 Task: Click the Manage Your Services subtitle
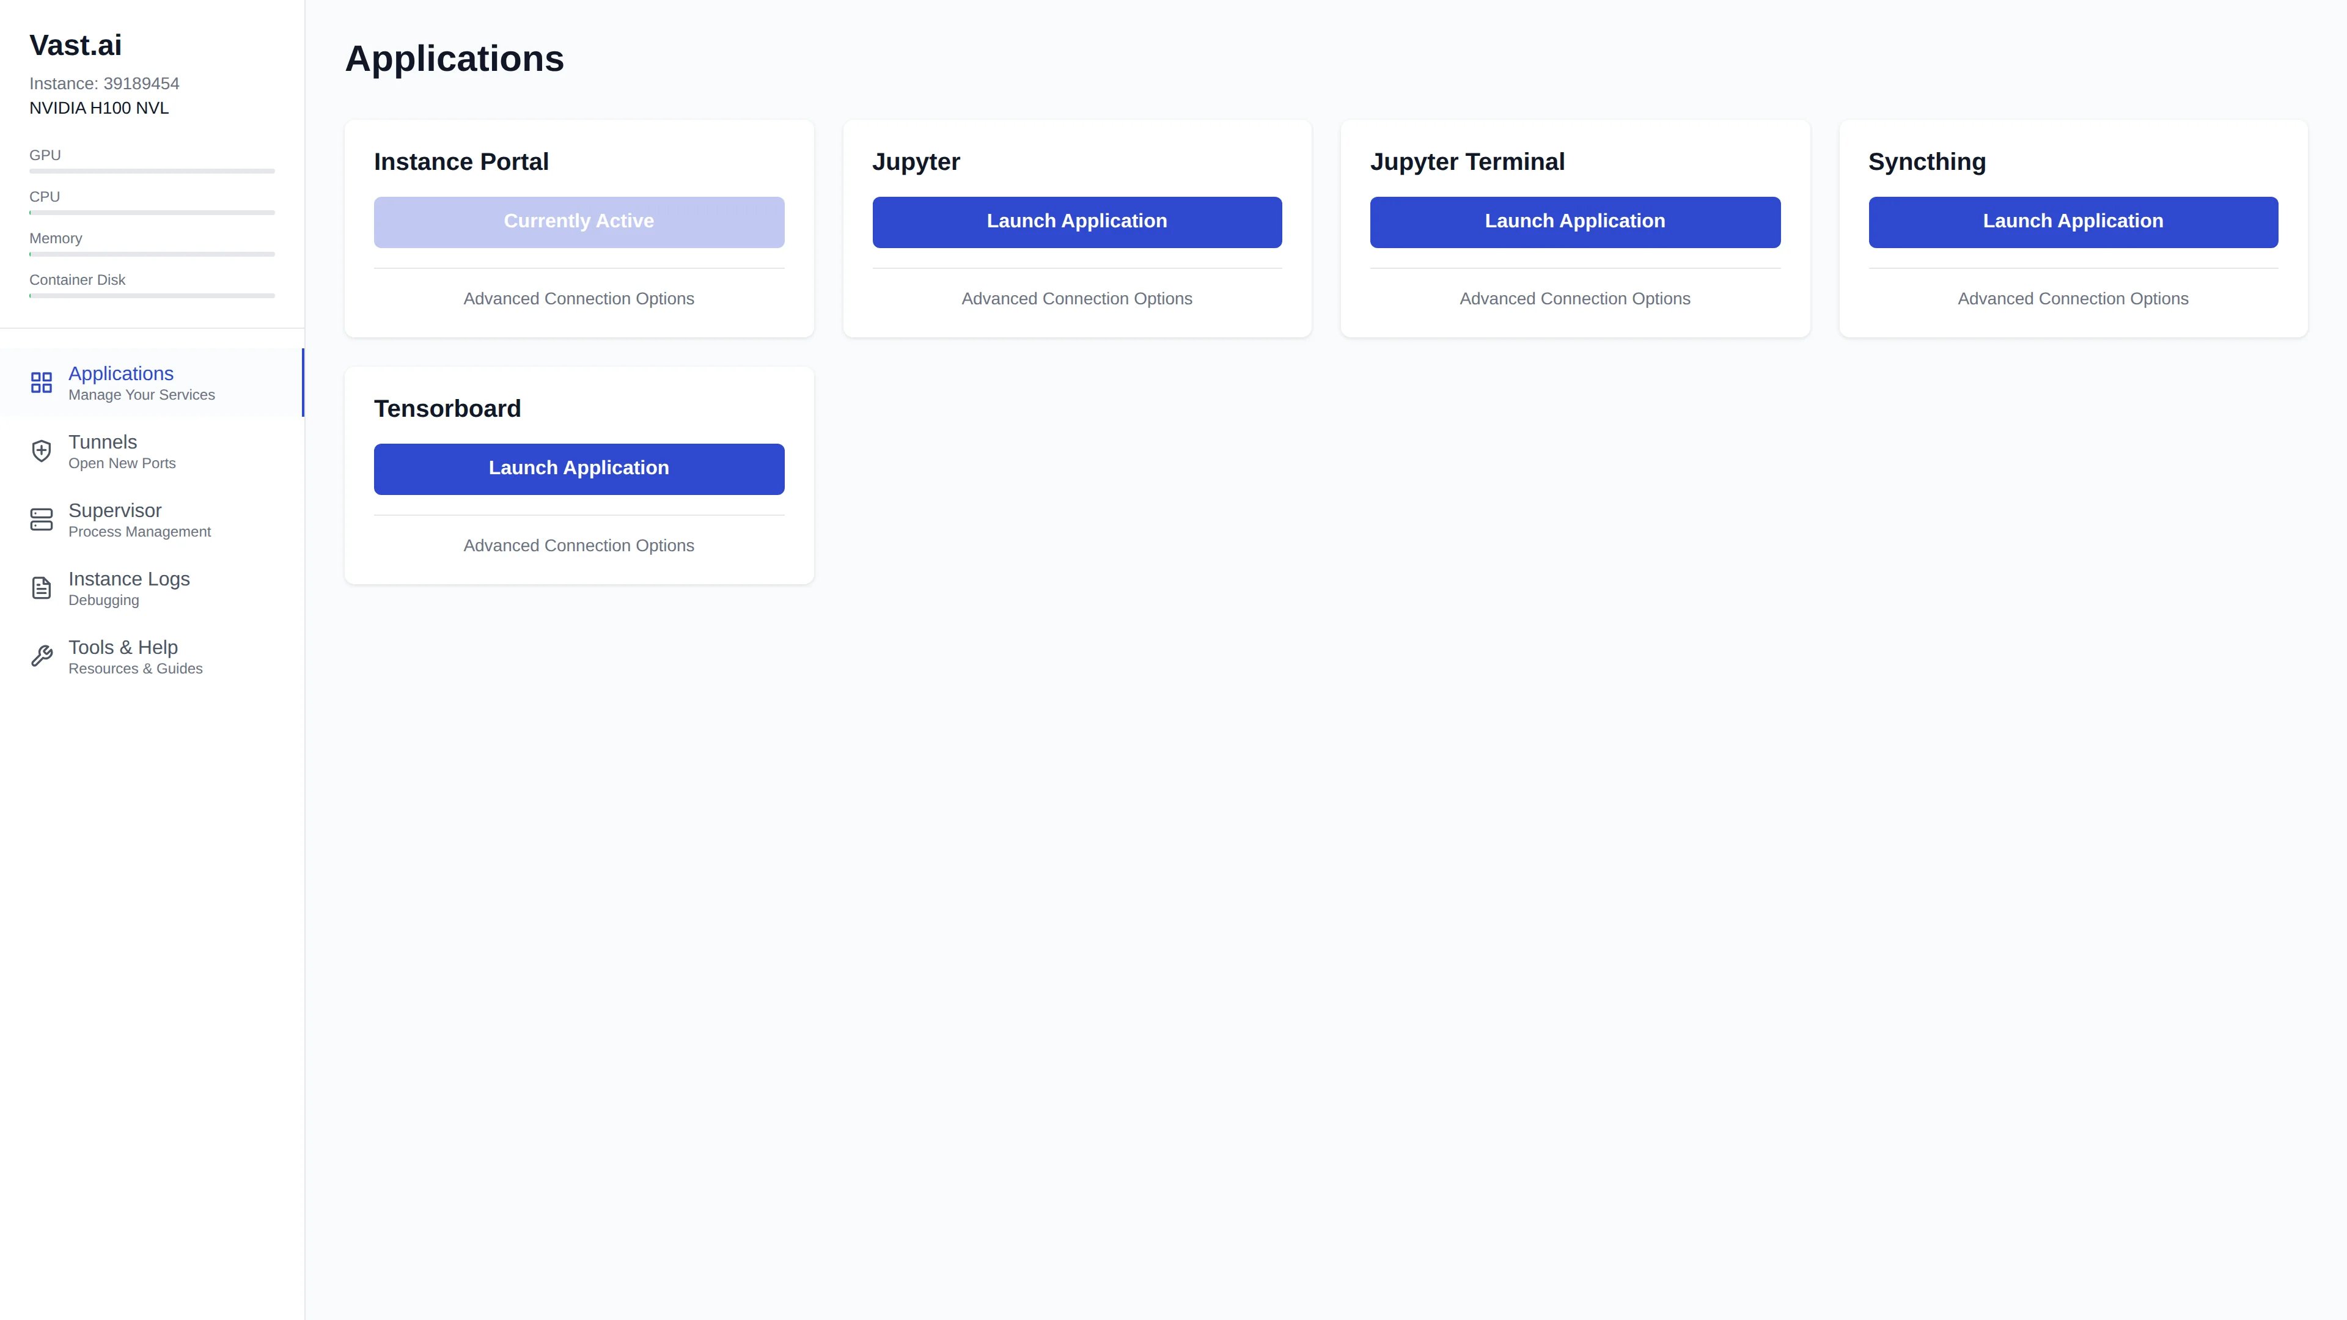click(x=141, y=394)
